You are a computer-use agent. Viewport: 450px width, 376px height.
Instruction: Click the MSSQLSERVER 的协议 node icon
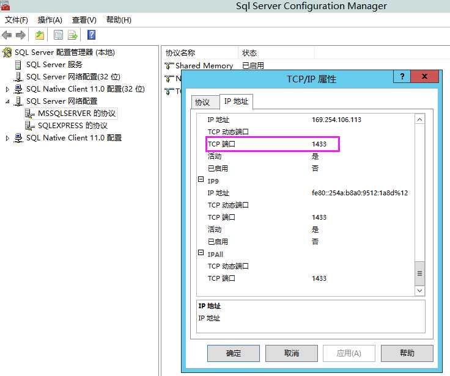point(29,114)
